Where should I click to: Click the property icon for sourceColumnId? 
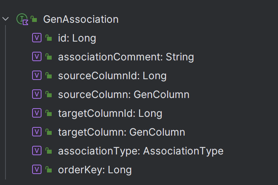click(37, 75)
